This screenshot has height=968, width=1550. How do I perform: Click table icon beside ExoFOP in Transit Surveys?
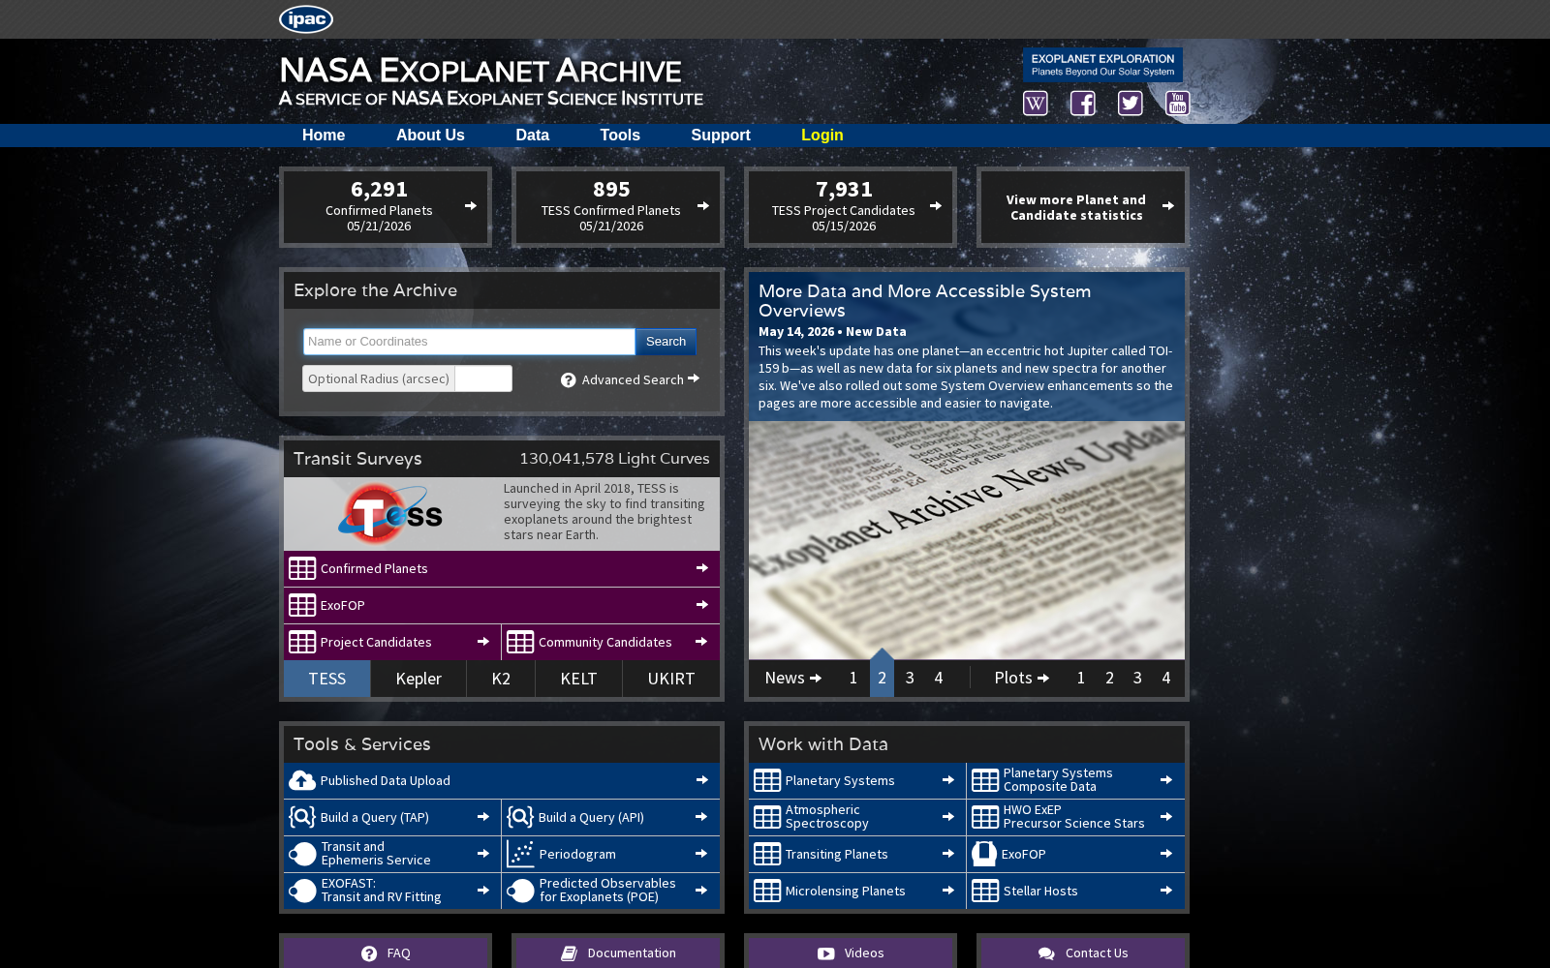tap(302, 605)
